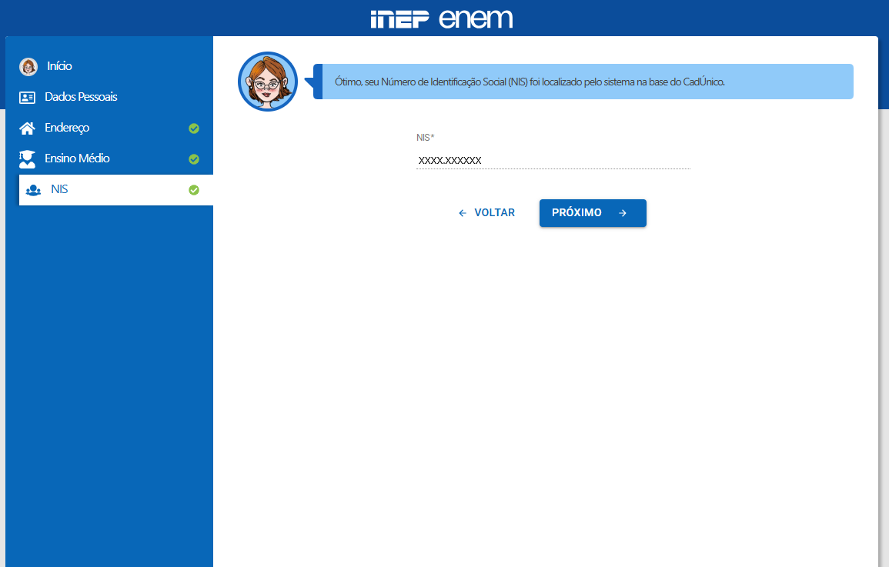Go back with the VOLTAR button
The width and height of the screenshot is (889, 567).
tap(486, 213)
